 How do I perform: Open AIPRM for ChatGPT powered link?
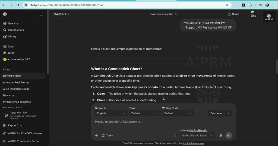[26, 134]
